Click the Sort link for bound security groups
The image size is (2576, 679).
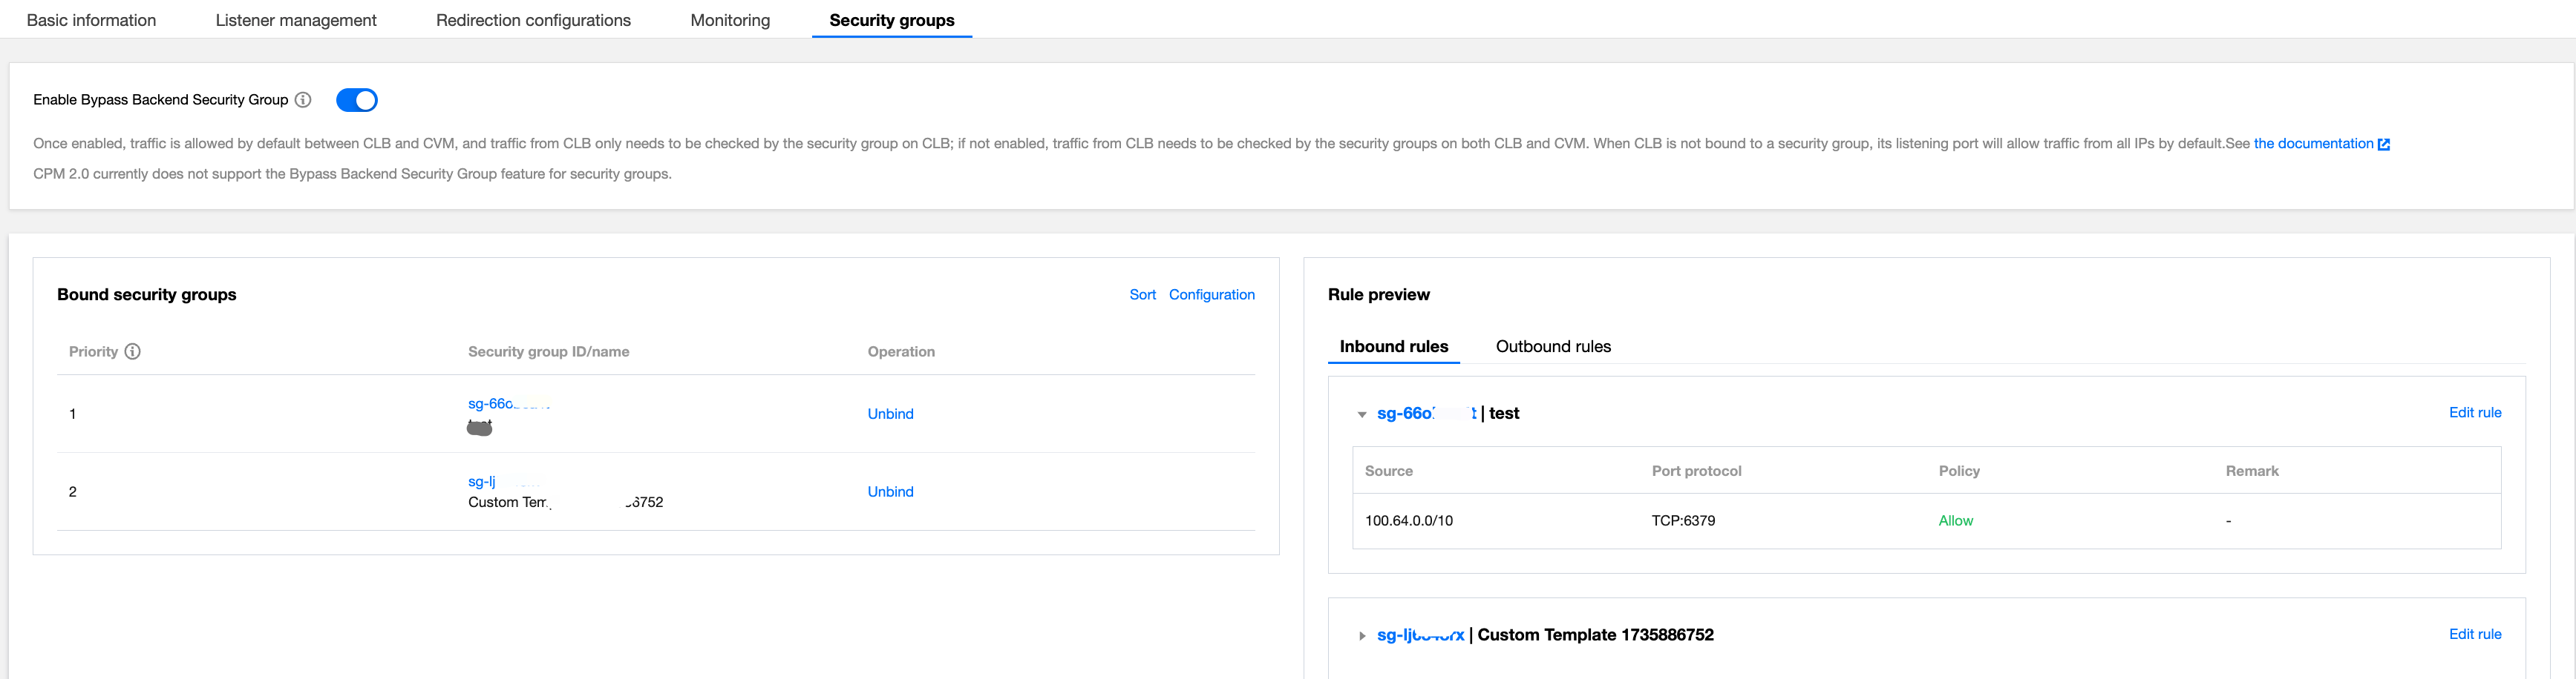[1142, 294]
